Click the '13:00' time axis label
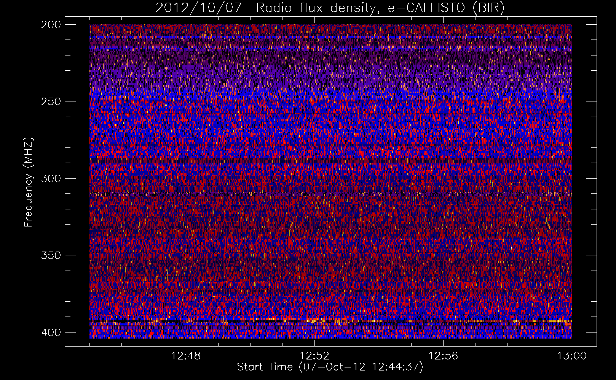616x380 pixels. pos(572,356)
